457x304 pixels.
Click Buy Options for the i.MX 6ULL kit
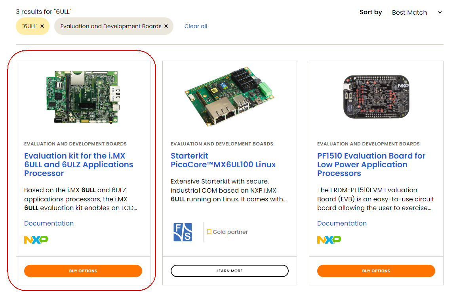click(83, 271)
